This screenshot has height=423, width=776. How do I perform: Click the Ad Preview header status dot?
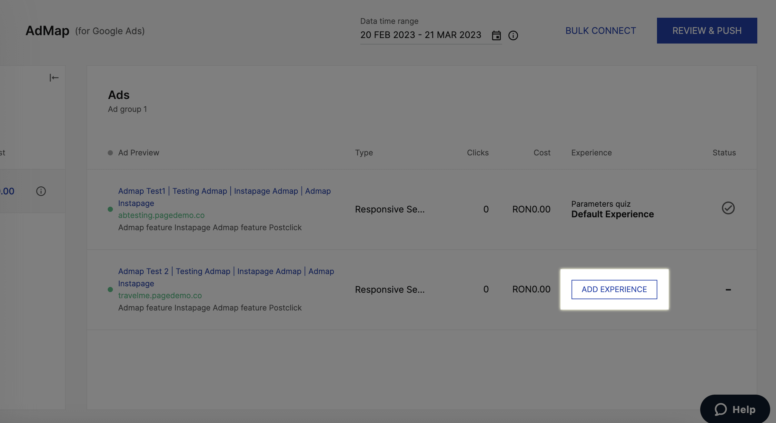(x=110, y=153)
